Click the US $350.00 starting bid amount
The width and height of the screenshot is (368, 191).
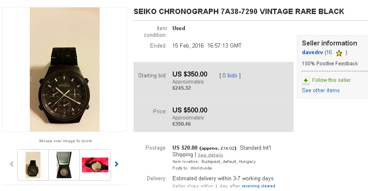(190, 74)
